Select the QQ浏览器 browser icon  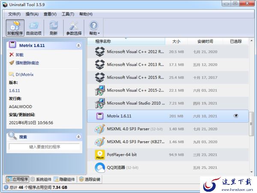[100, 168]
